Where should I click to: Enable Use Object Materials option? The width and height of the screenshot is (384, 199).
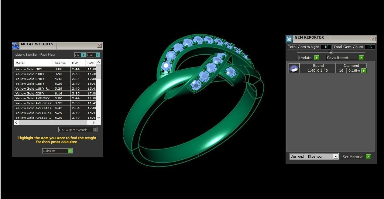(x=78, y=130)
